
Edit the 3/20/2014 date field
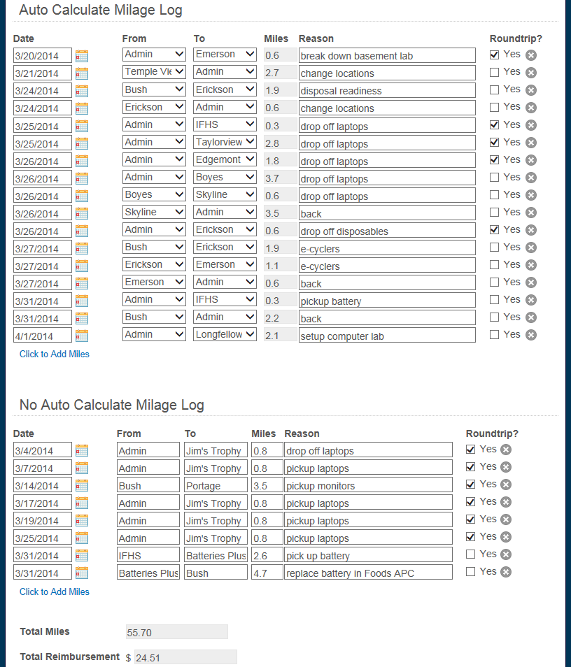[43, 56]
